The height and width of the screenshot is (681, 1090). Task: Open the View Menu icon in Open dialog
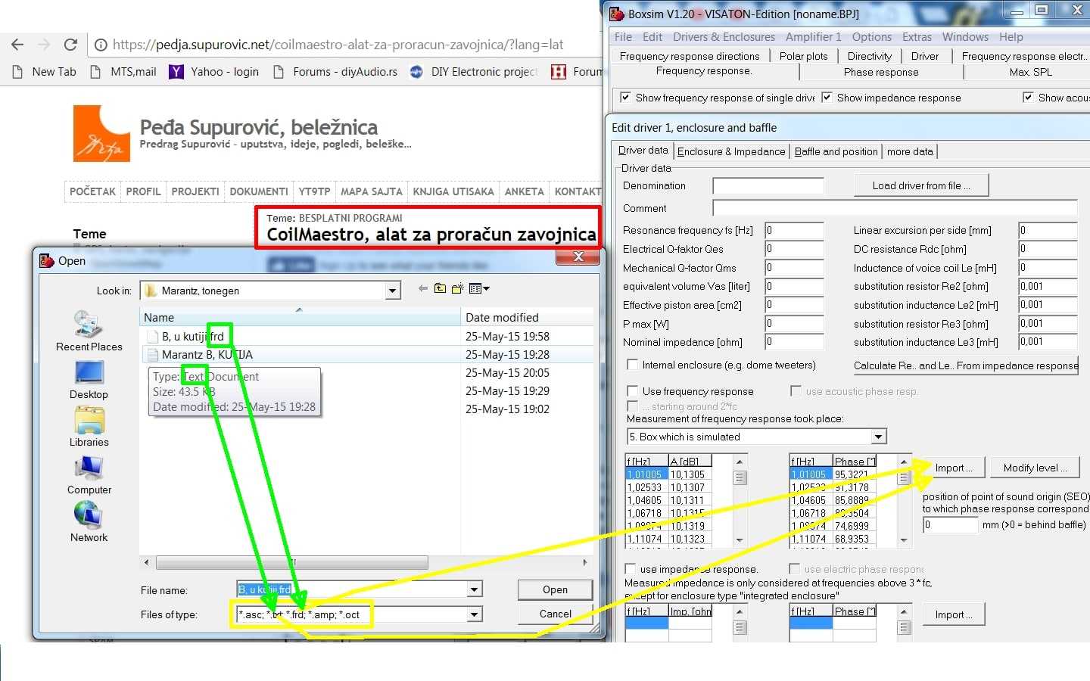pos(479,288)
